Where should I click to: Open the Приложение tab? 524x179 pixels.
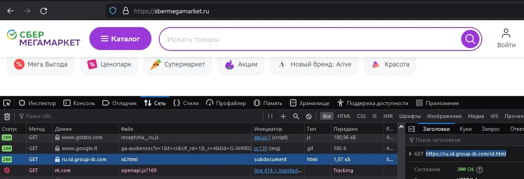click(x=437, y=103)
